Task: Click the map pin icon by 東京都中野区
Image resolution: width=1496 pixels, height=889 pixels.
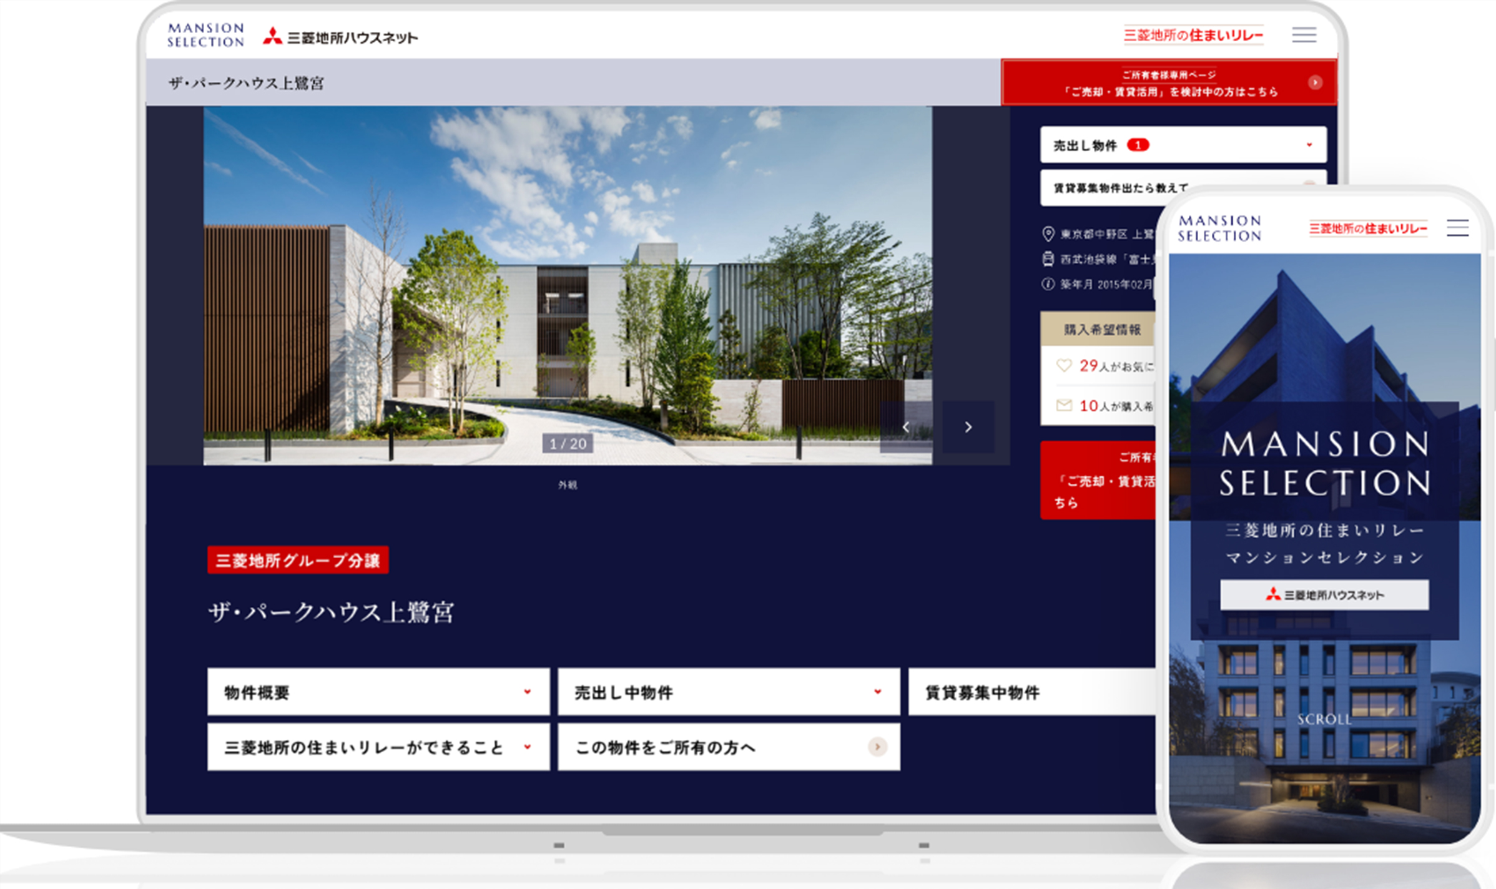Action: point(1048,234)
